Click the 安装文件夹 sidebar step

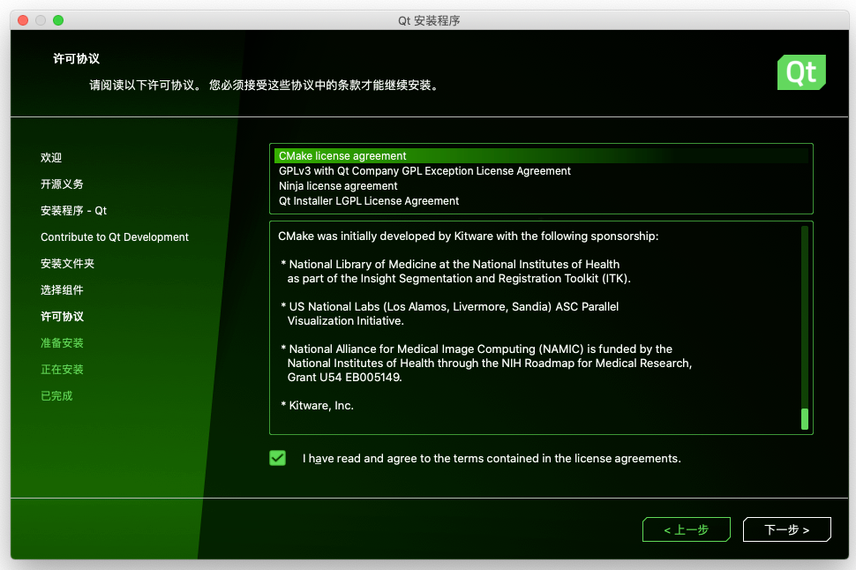click(67, 264)
